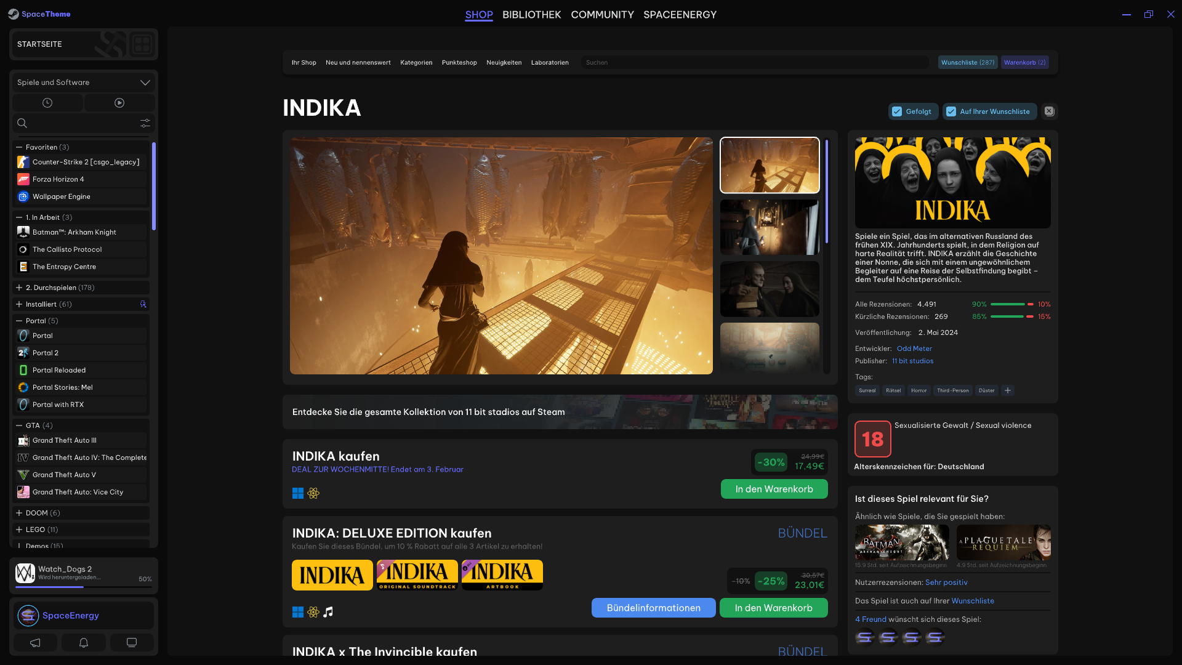The height and width of the screenshot is (665, 1182).
Task: Click Bündelinformationen button
Action: (653, 608)
